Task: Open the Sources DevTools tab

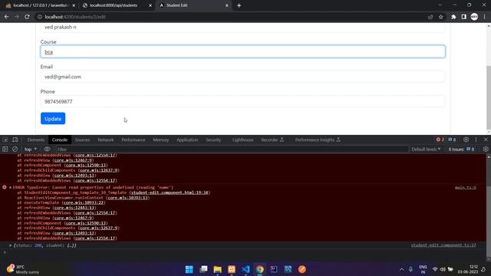Action: [x=82, y=140]
